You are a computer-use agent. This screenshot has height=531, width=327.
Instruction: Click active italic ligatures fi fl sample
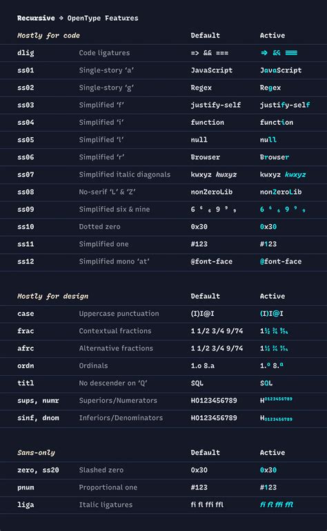(277, 505)
